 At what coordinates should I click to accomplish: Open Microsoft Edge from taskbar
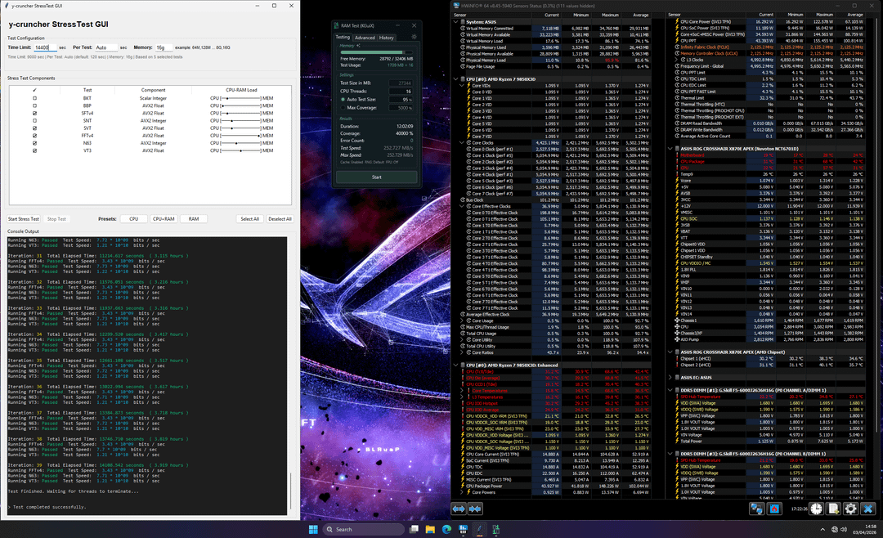tap(448, 529)
